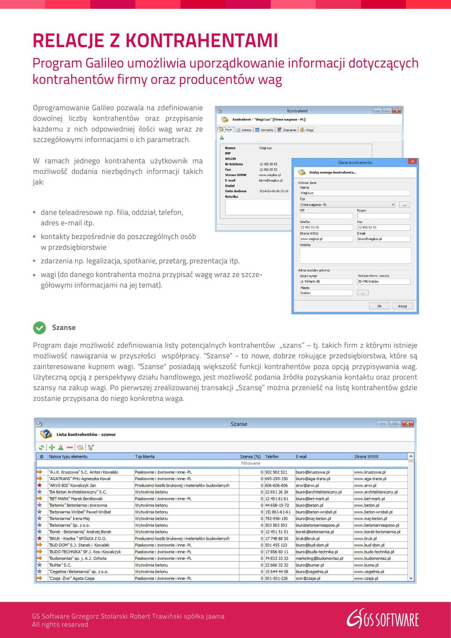Click the refresh icon in Szanse toolbar

[42, 447]
